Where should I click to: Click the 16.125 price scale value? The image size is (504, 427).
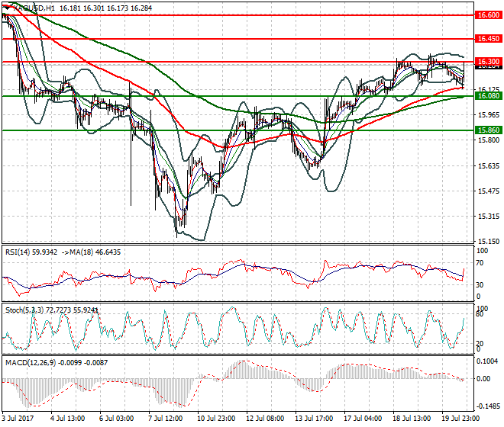coord(489,89)
